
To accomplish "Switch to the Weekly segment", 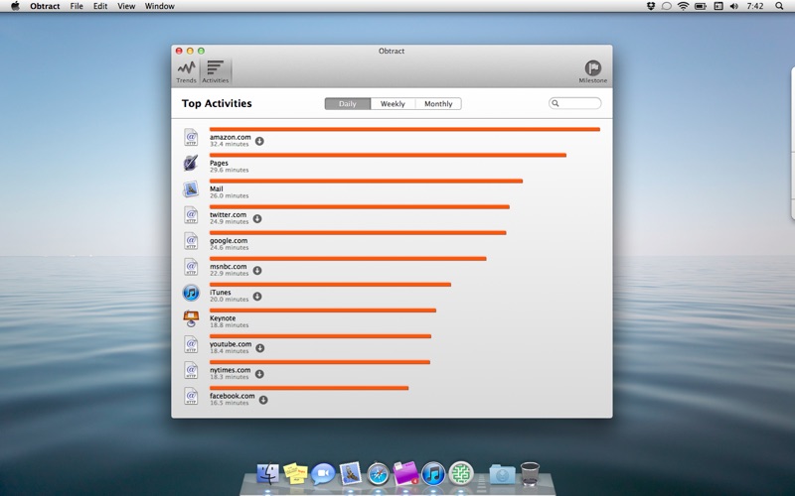I will point(393,104).
